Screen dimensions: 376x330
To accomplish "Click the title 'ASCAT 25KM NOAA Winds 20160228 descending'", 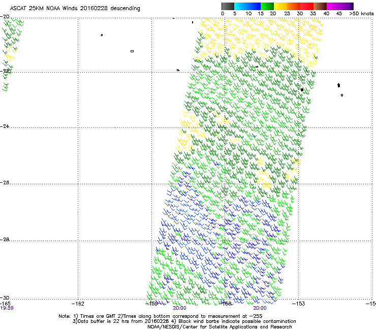I will click(x=75, y=8).
